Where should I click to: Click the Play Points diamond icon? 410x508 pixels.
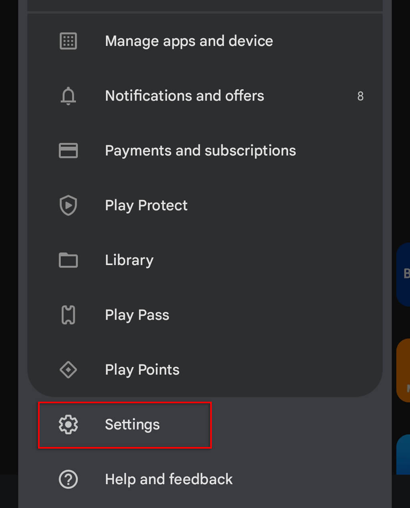(x=68, y=370)
